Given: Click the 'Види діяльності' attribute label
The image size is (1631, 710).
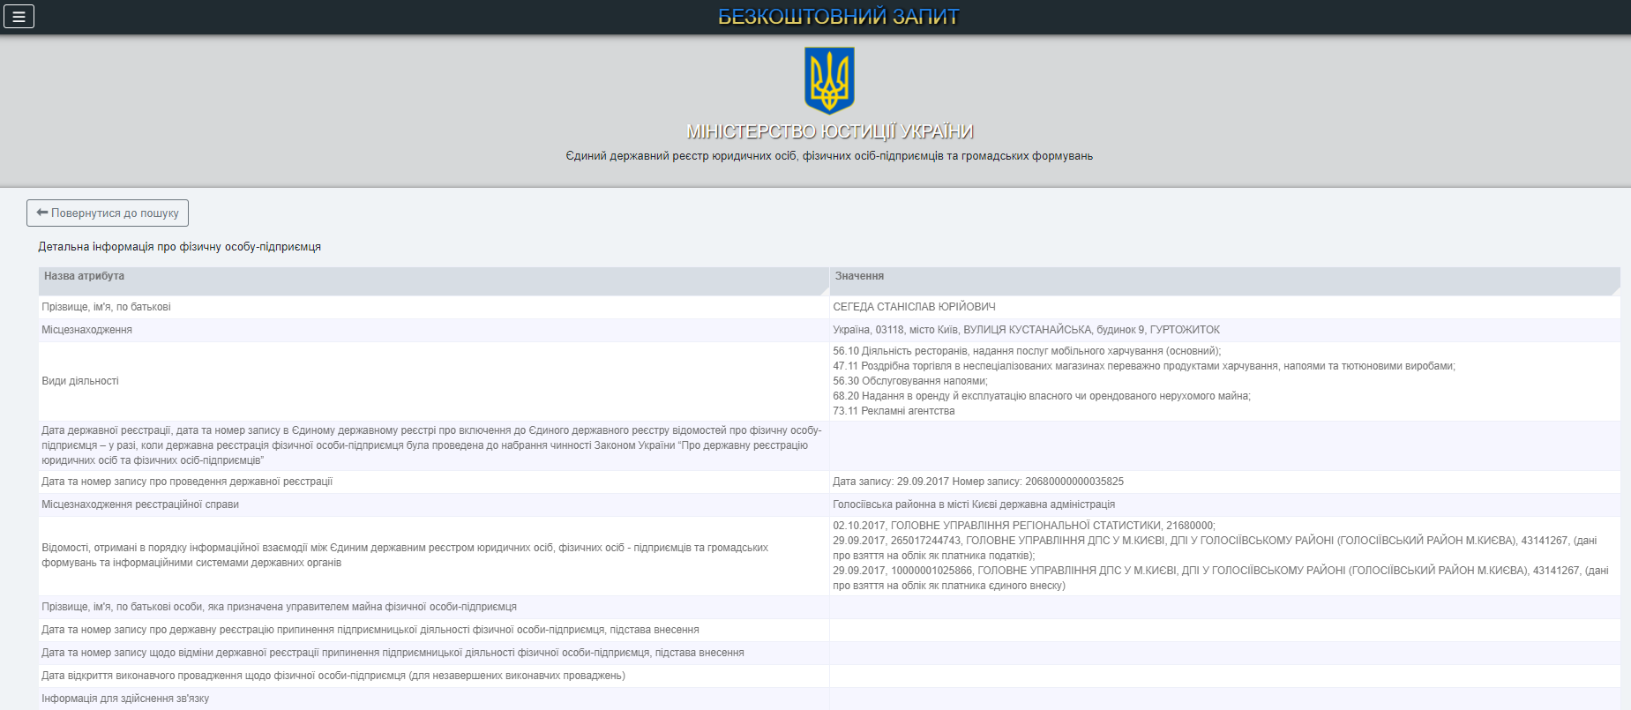Looking at the screenshot, I should click(x=80, y=381).
